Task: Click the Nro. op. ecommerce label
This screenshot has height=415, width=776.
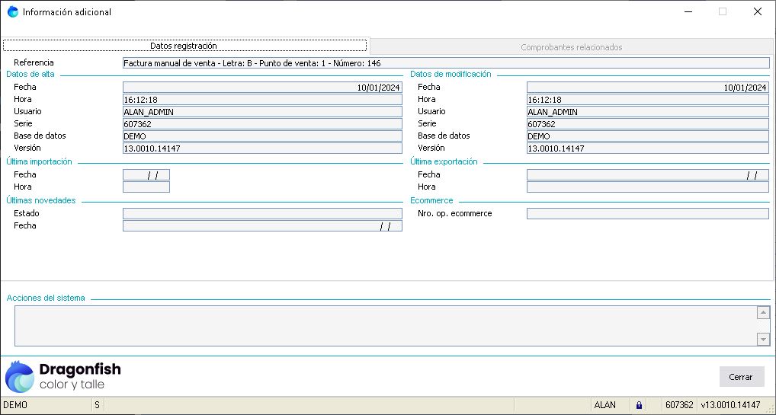Action: pos(455,213)
